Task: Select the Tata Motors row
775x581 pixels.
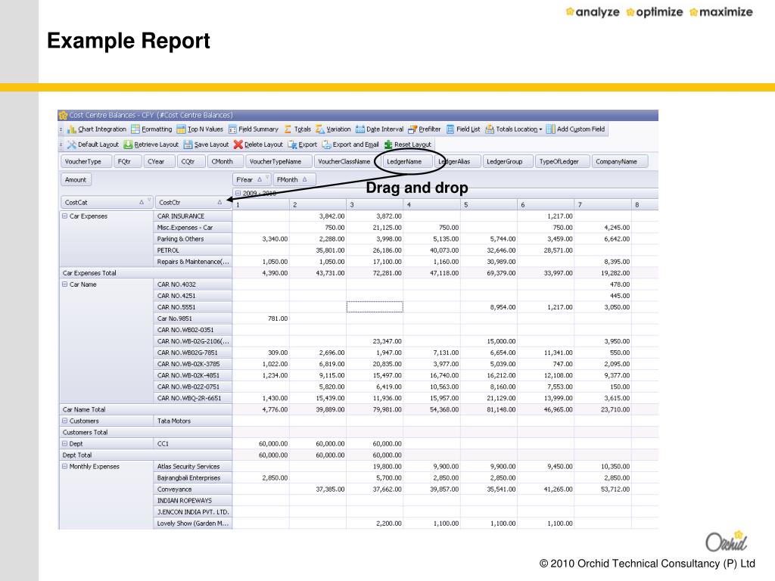Action: 193,421
